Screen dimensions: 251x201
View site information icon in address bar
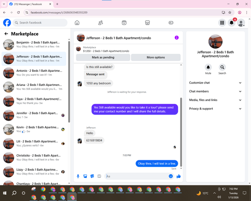pos(27,13)
